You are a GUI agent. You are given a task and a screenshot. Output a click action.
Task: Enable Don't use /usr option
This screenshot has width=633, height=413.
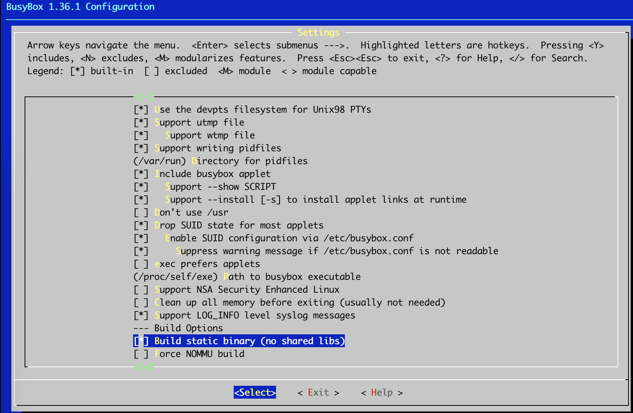coord(141,213)
